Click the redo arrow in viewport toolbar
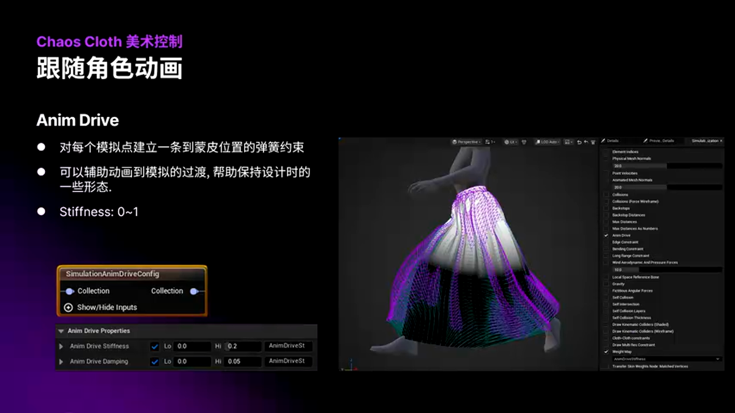The image size is (735, 413). [586, 141]
